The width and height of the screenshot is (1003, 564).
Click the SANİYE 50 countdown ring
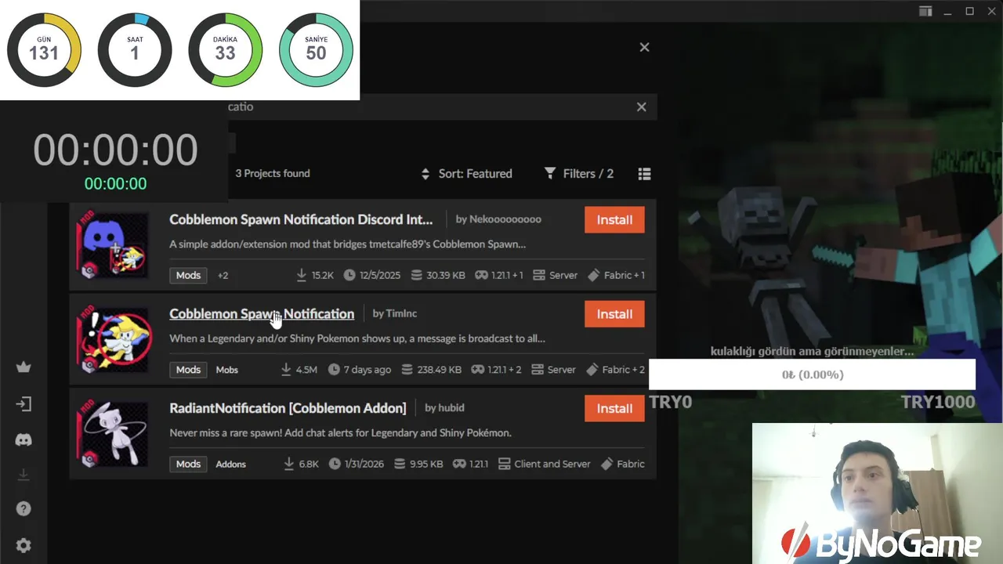(317, 49)
